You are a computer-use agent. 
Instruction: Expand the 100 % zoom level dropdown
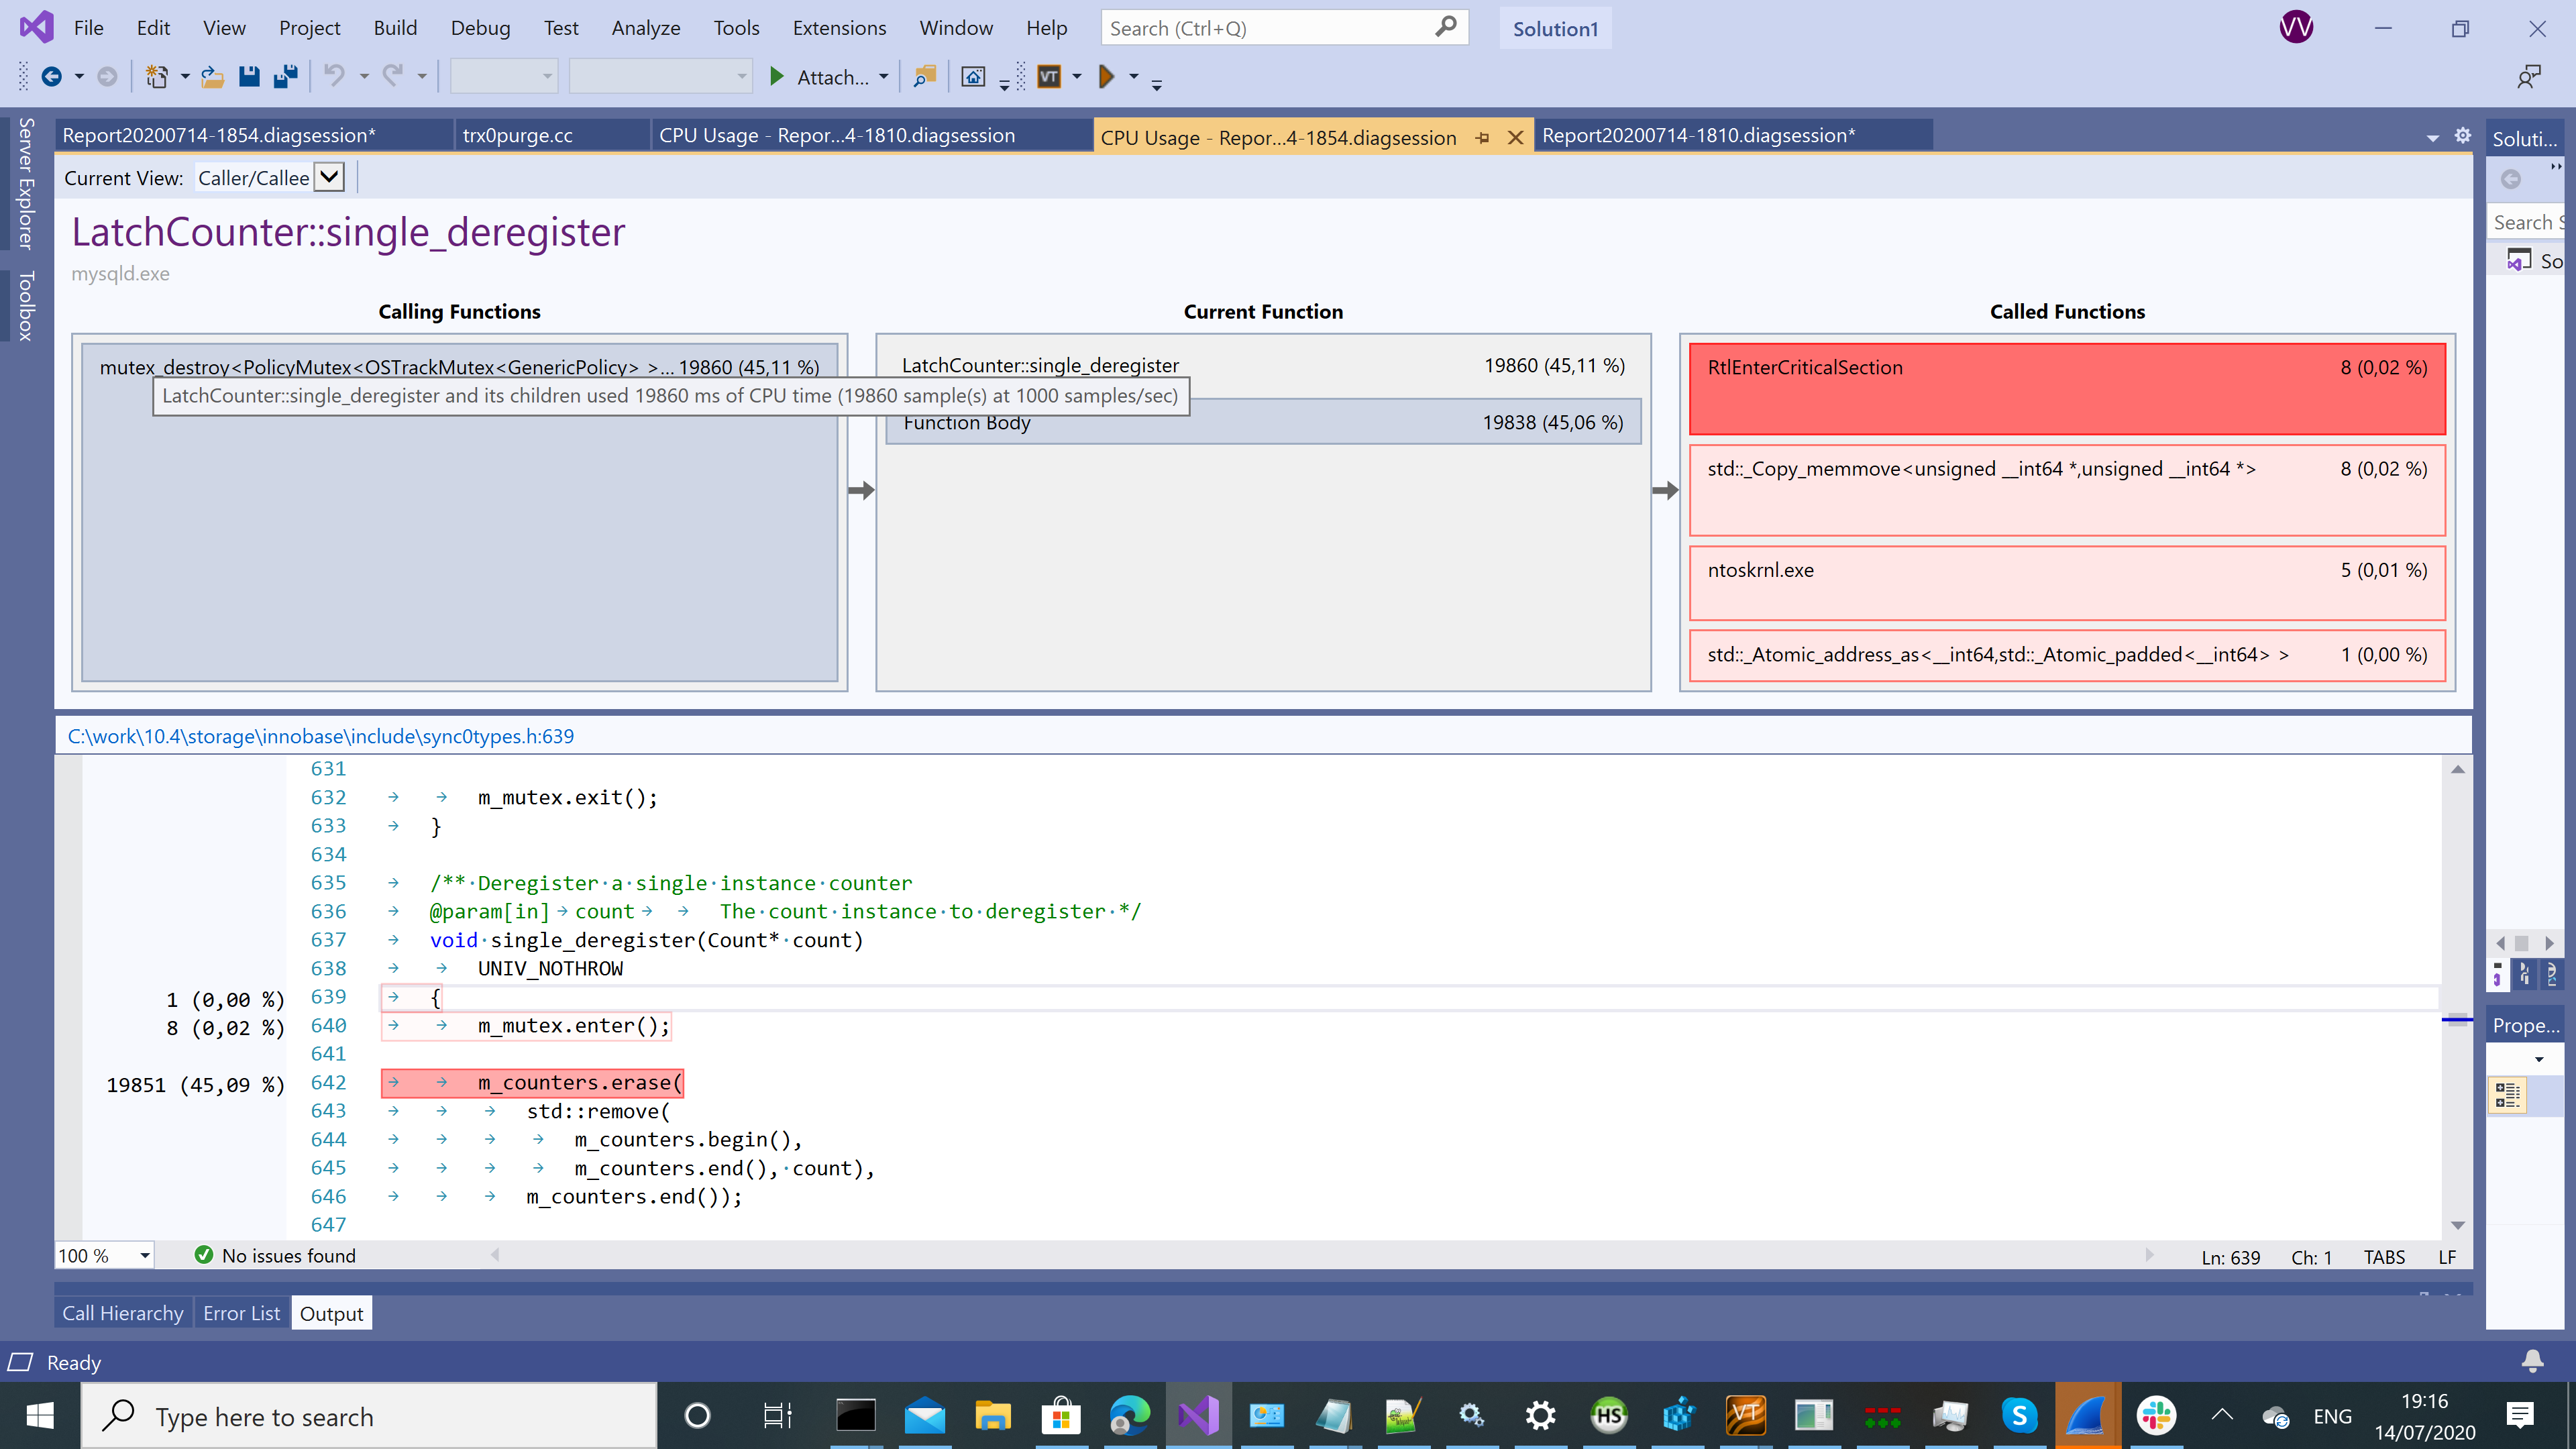pyautogui.click(x=145, y=1255)
